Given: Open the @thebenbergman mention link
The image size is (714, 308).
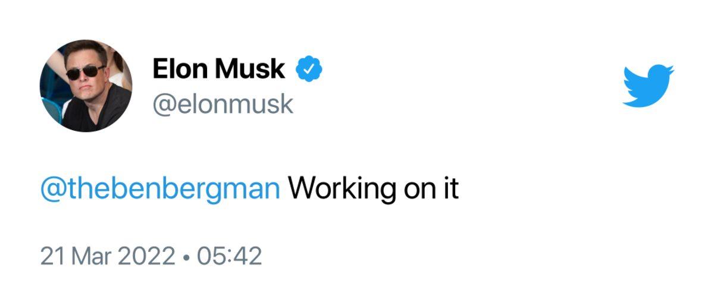Looking at the screenshot, I should (159, 189).
